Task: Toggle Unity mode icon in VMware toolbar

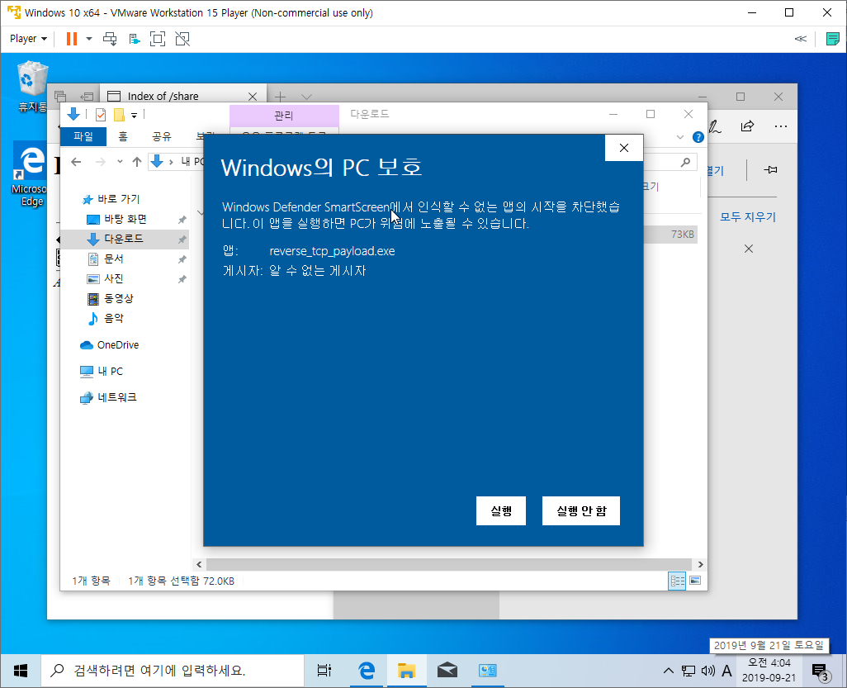Action: point(182,39)
